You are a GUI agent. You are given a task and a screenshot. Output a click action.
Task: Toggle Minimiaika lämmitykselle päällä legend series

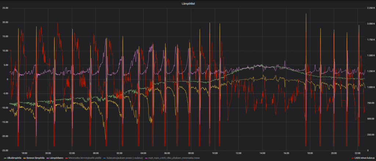[x=85, y=158]
